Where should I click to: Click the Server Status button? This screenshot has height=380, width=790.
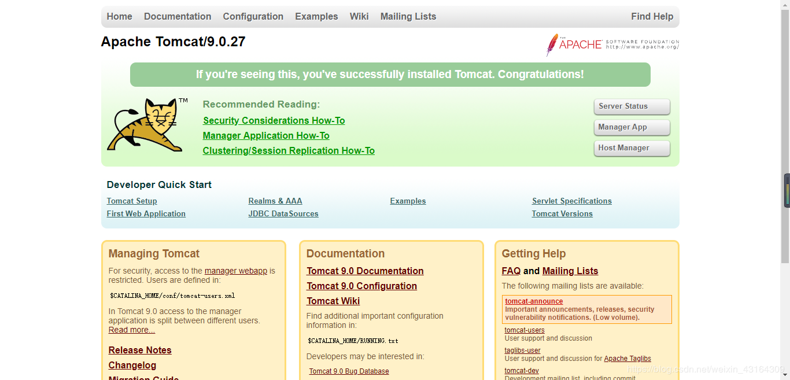point(632,106)
